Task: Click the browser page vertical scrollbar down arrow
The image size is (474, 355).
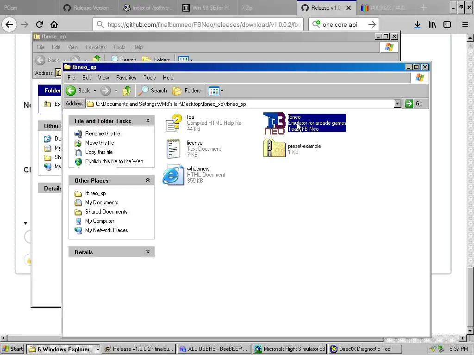Action: (x=470, y=331)
